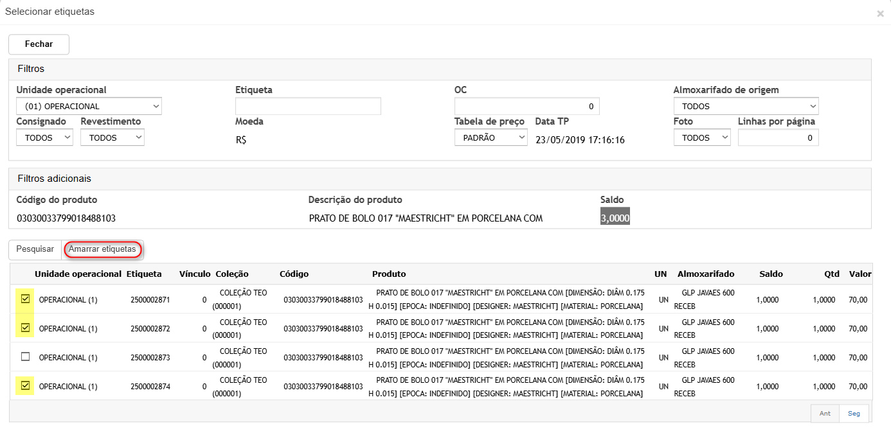Viewport: 891px width, 431px height.
Task: Expand Almoxarifado de origem dropdown
Action: 746,106
